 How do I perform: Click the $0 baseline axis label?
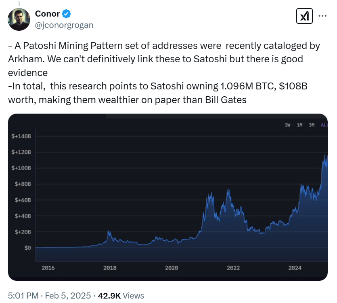click(27, 248)
